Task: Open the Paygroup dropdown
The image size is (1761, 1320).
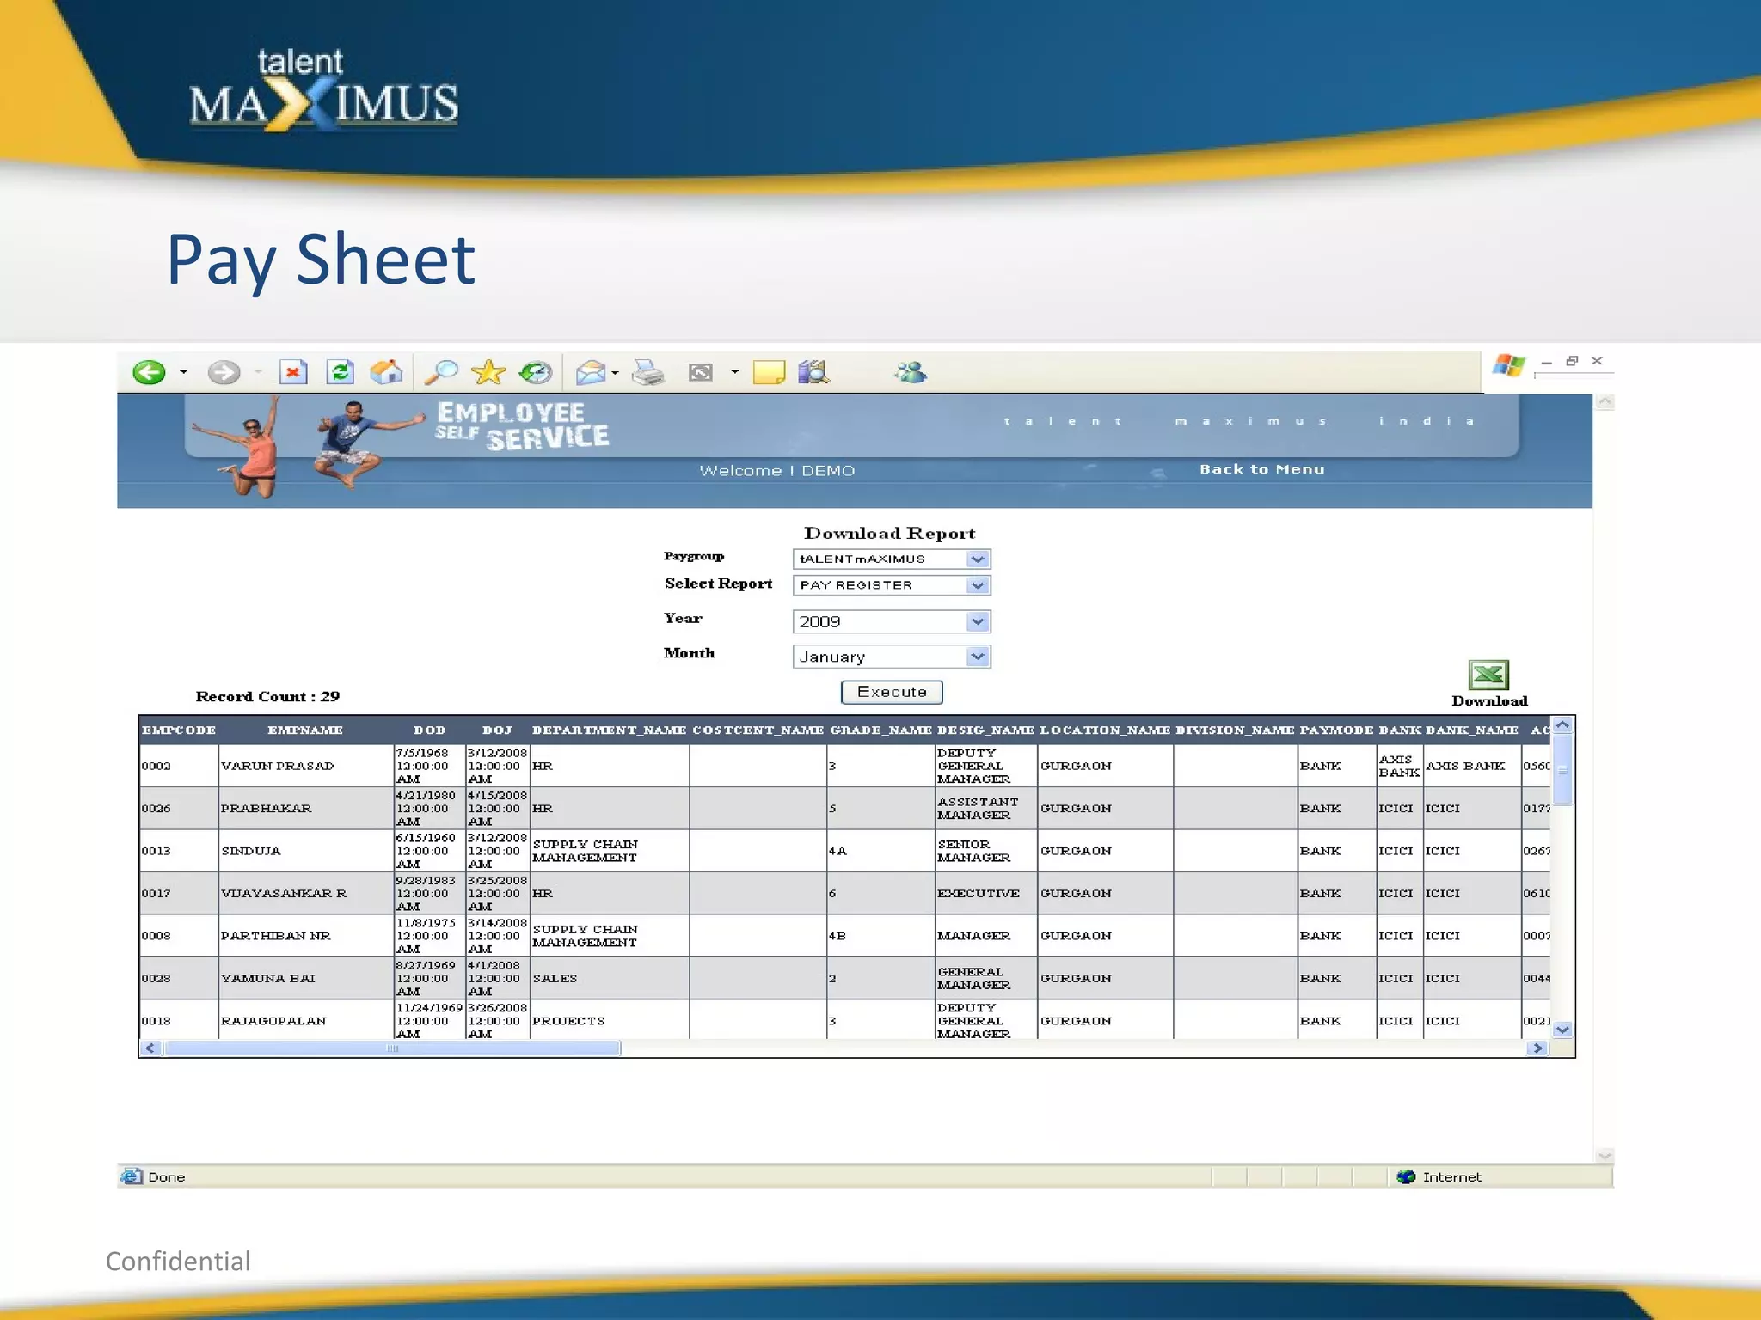Action: (892, 559)
